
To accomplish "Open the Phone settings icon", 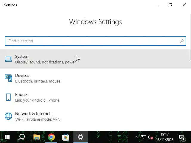I will [8, 97].
